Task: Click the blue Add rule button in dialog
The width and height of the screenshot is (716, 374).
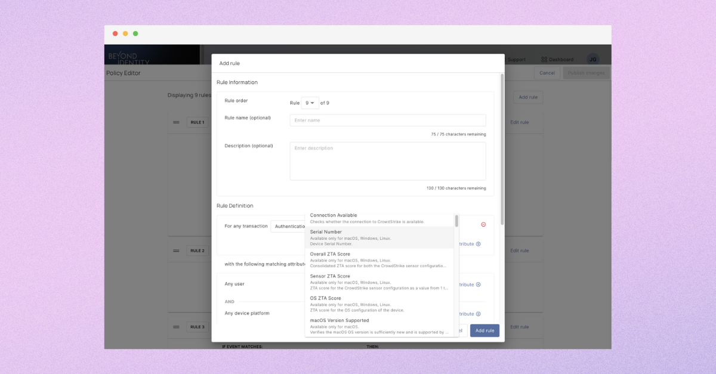Action: (x=484, y=330)
